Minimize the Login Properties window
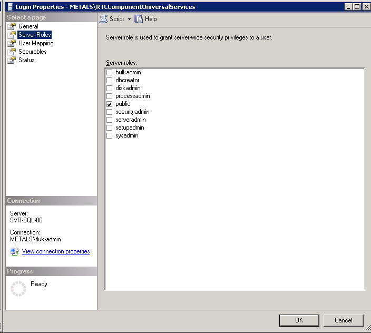371x333 pixels. coord(348,7)
